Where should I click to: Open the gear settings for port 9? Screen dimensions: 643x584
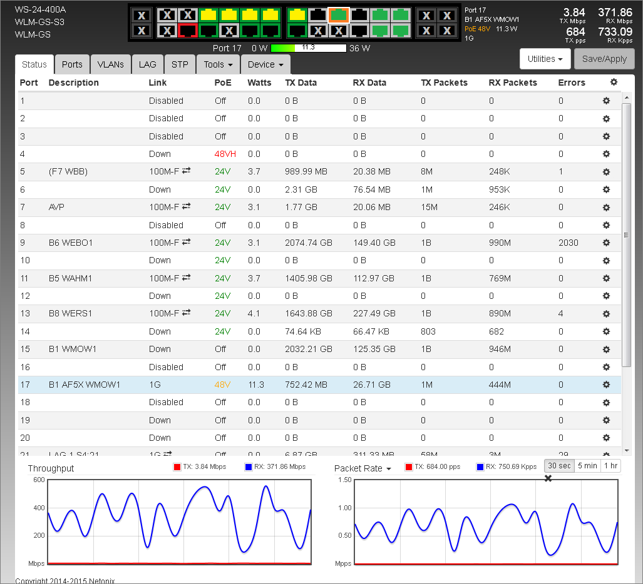click(x=606, y=243)
